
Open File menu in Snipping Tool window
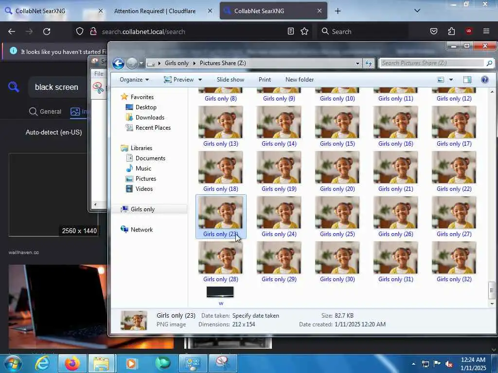(x=98, y=74)
